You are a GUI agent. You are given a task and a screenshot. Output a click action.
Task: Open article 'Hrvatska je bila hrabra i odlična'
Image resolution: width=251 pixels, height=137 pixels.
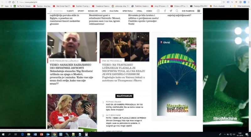point(143,20)
